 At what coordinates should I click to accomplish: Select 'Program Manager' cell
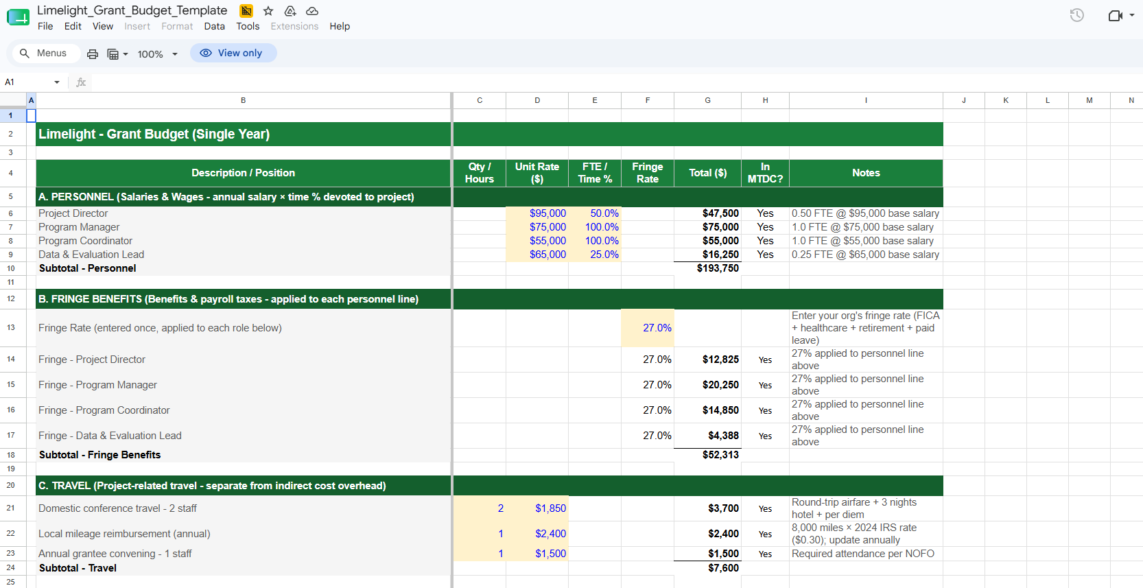pyautogui.click(x=243, y=227)
